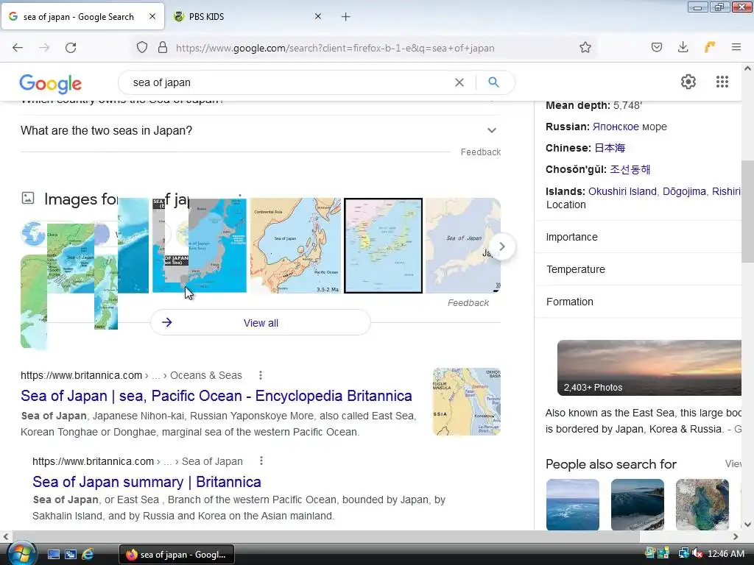
Task: Click Show Desktop in quick launch
Action: coord(53,555)
